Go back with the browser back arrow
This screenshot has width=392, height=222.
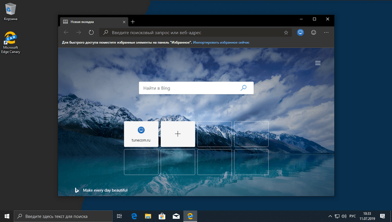pyautogui.click(x=66, y=33)
